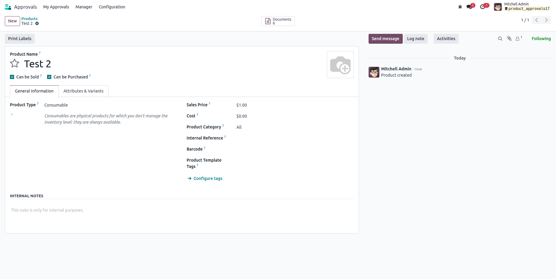Open the debug bug icon menu
Image resolution: width=556 pixels, height=279 pixels.
click(x=460, y=7)
